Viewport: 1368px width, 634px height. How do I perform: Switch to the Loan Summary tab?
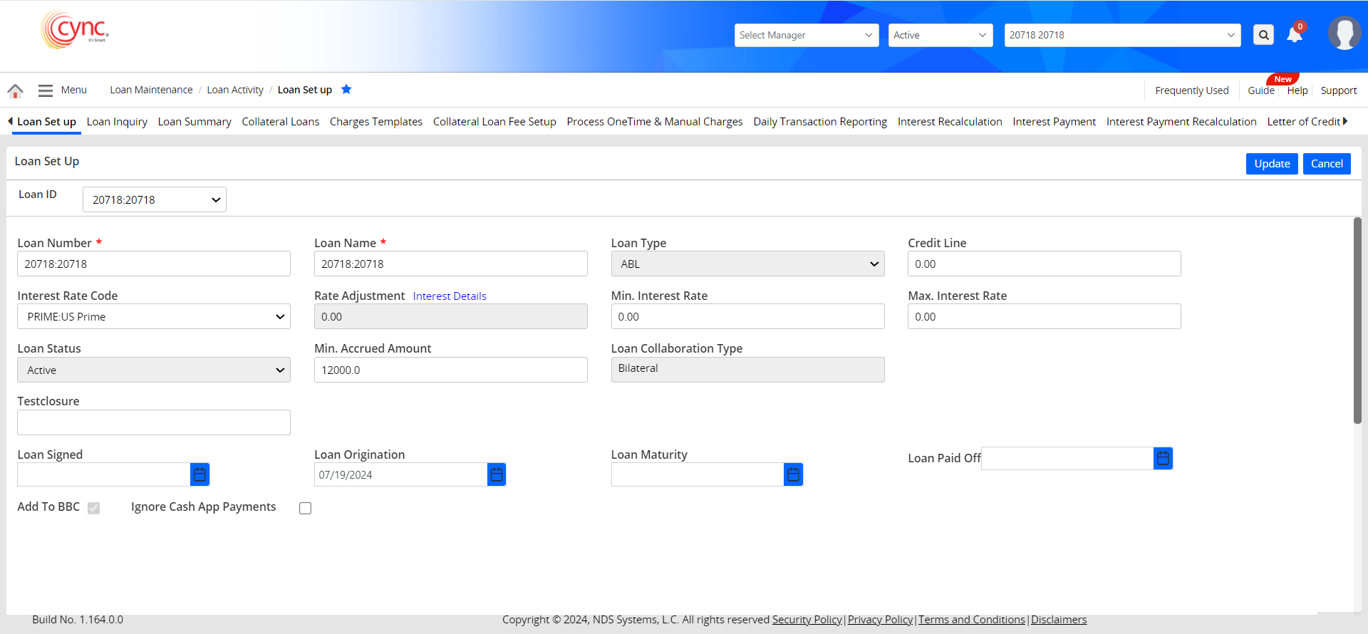(195, 122)
